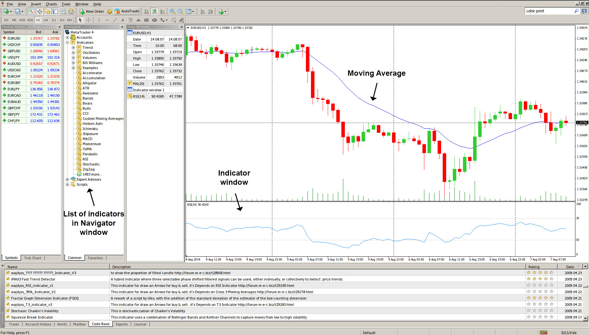Select GBPUSD row in Market Watch
589x335 pixels.
[31, 51]
